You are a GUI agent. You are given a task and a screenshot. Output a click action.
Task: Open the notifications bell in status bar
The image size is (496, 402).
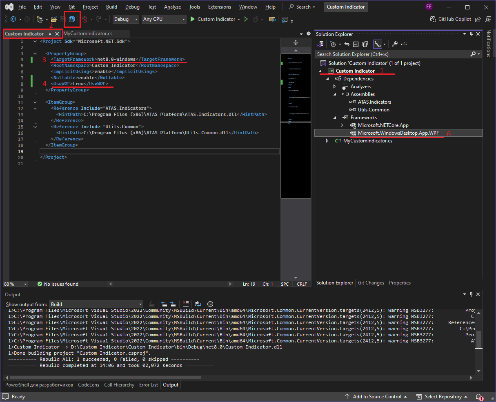coord(479,397)
